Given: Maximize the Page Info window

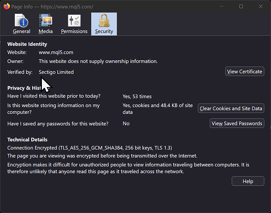Looking at the screenshot, I should tap(241, 6).
